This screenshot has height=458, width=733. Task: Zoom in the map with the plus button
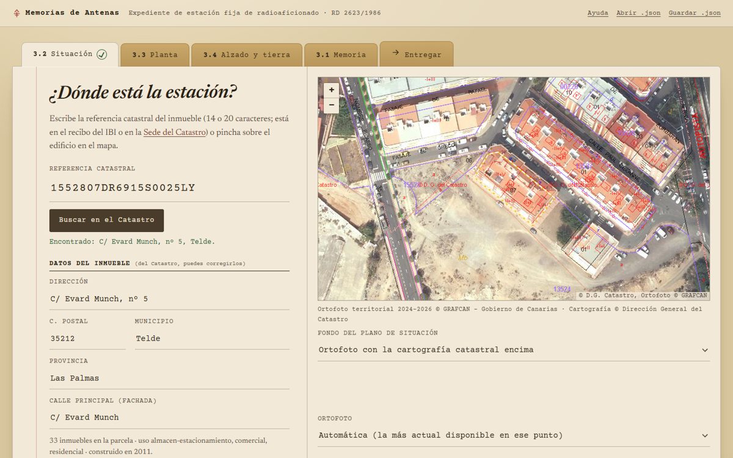click(331, 90)
